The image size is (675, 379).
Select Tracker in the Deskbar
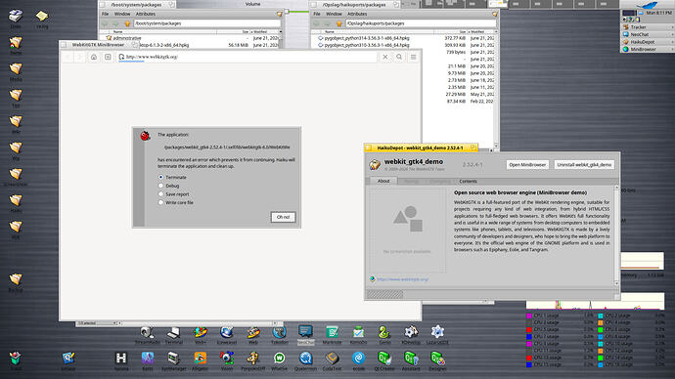tap(647, 27)
